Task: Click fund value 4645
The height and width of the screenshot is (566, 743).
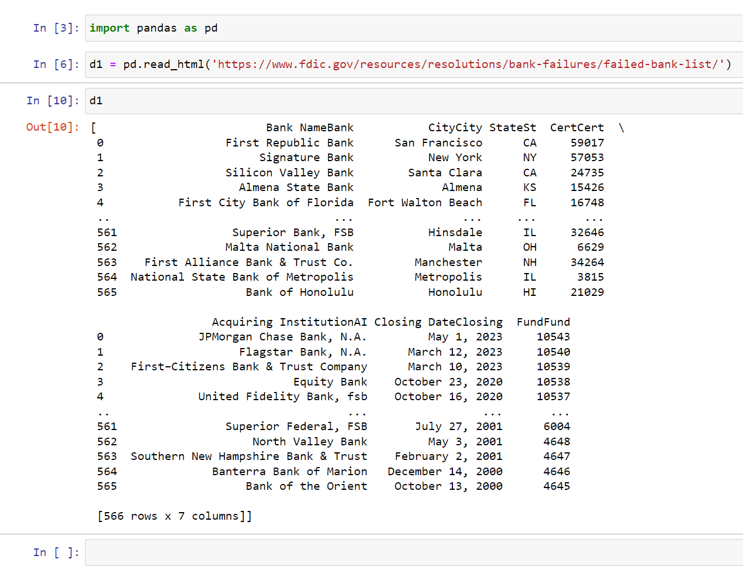Action: (x=557, y=486)
